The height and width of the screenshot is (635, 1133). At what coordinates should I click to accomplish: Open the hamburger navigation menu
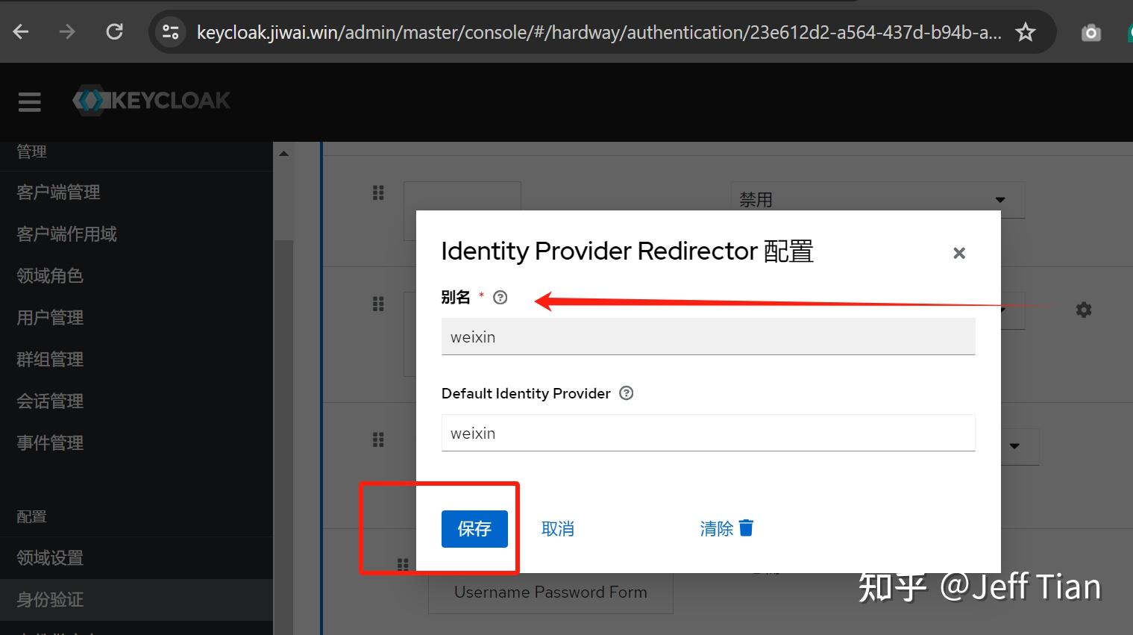tap(29, 101)
